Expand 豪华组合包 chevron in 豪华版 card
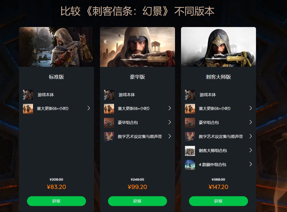The height and width of the screenshot is (212, 287). click(170, 122)
